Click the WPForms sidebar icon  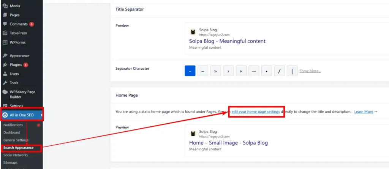pyautogui.click(x=5, y=42)
